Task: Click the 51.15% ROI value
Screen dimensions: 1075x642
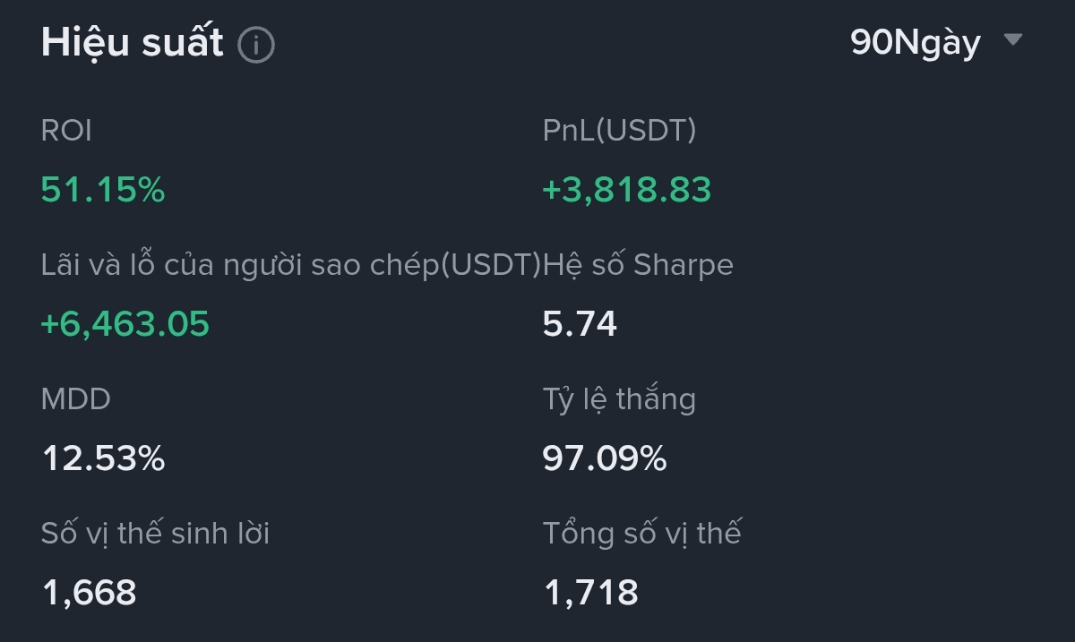Action: click(x=103, y=190)
